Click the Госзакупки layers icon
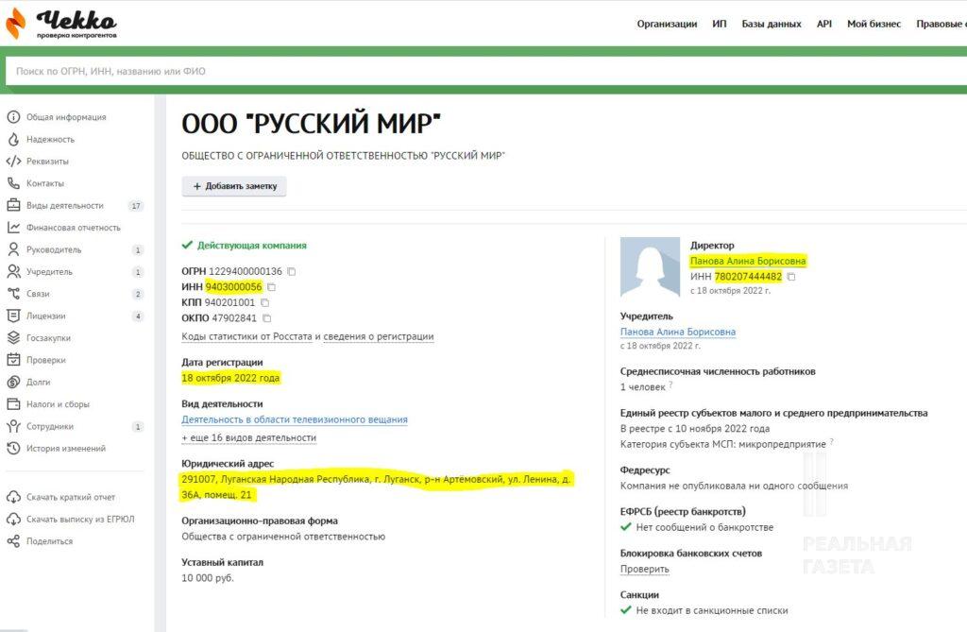The width and height of the screenshot is (967, 632). coord(13,337)
